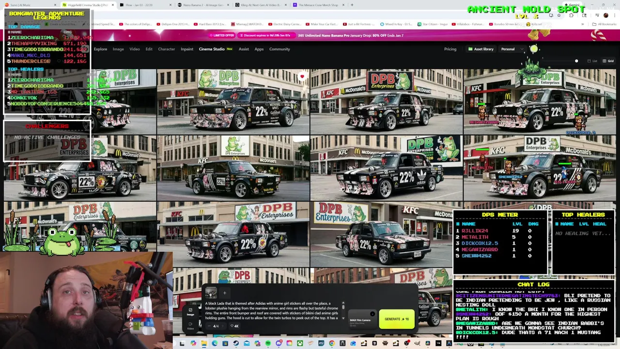Expand the Personal workspace dropdown

pos(512,49)
